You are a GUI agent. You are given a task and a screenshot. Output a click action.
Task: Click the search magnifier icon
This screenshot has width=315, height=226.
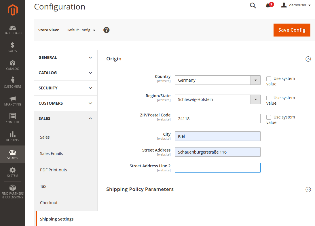(253, 5)
